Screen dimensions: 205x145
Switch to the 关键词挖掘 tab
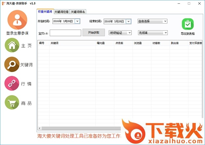[x=61, y=12]
